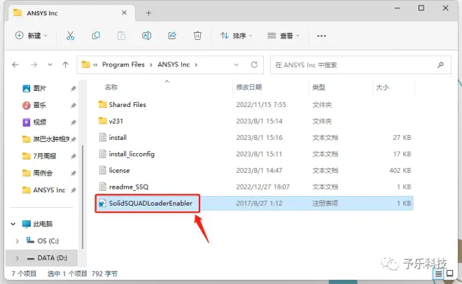This screenshot has width=462, height=284.
Task: Click 注册表项 type cell
Action: click(325, 204)
